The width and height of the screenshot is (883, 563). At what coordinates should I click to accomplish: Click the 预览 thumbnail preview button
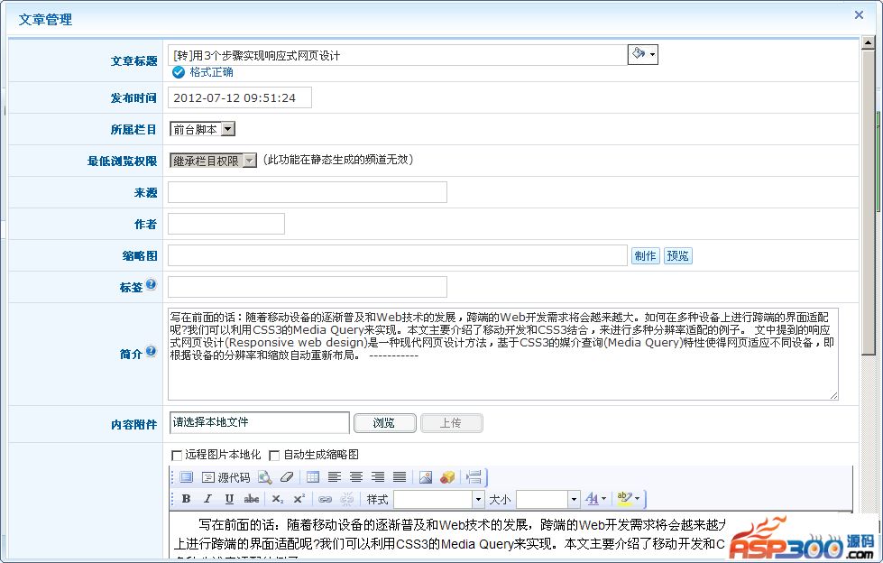pyautogui.click(x=677, y=256)
